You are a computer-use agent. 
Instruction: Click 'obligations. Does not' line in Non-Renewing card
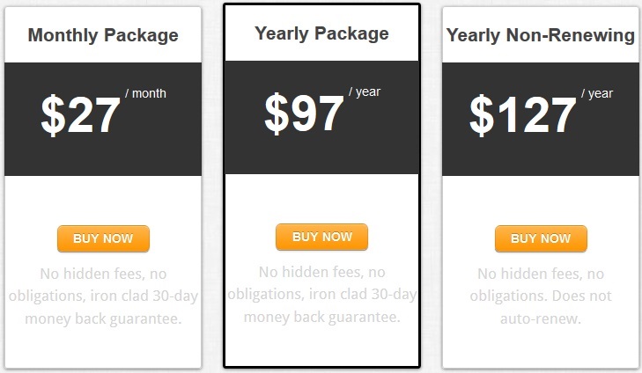(541, 296)
